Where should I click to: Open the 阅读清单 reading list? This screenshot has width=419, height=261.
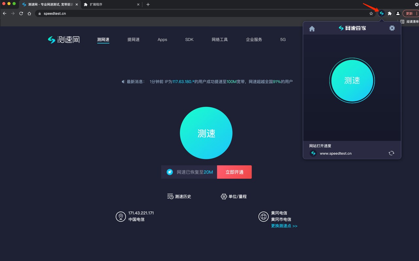[410, 22]
